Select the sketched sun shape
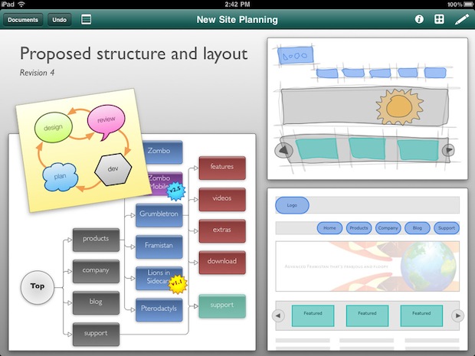 coord(399,107)
